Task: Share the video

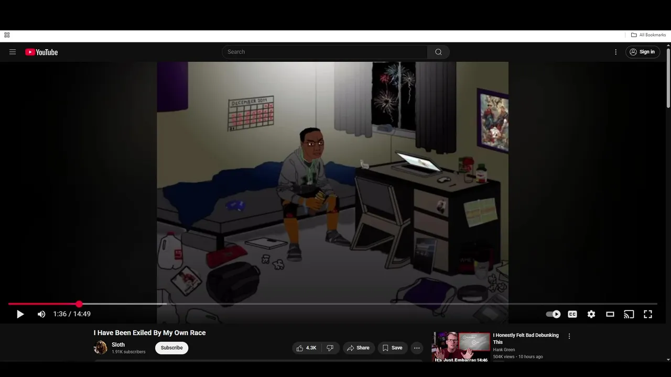Action: point(358,348)
